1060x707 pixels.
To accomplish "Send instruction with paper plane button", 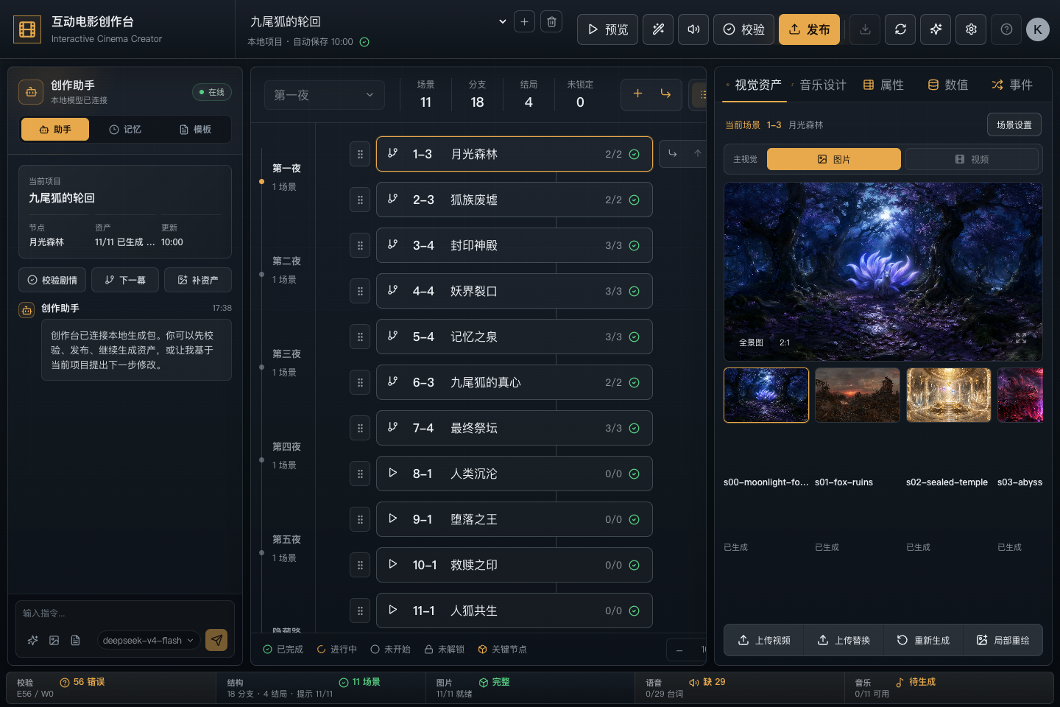I will 216,640.
